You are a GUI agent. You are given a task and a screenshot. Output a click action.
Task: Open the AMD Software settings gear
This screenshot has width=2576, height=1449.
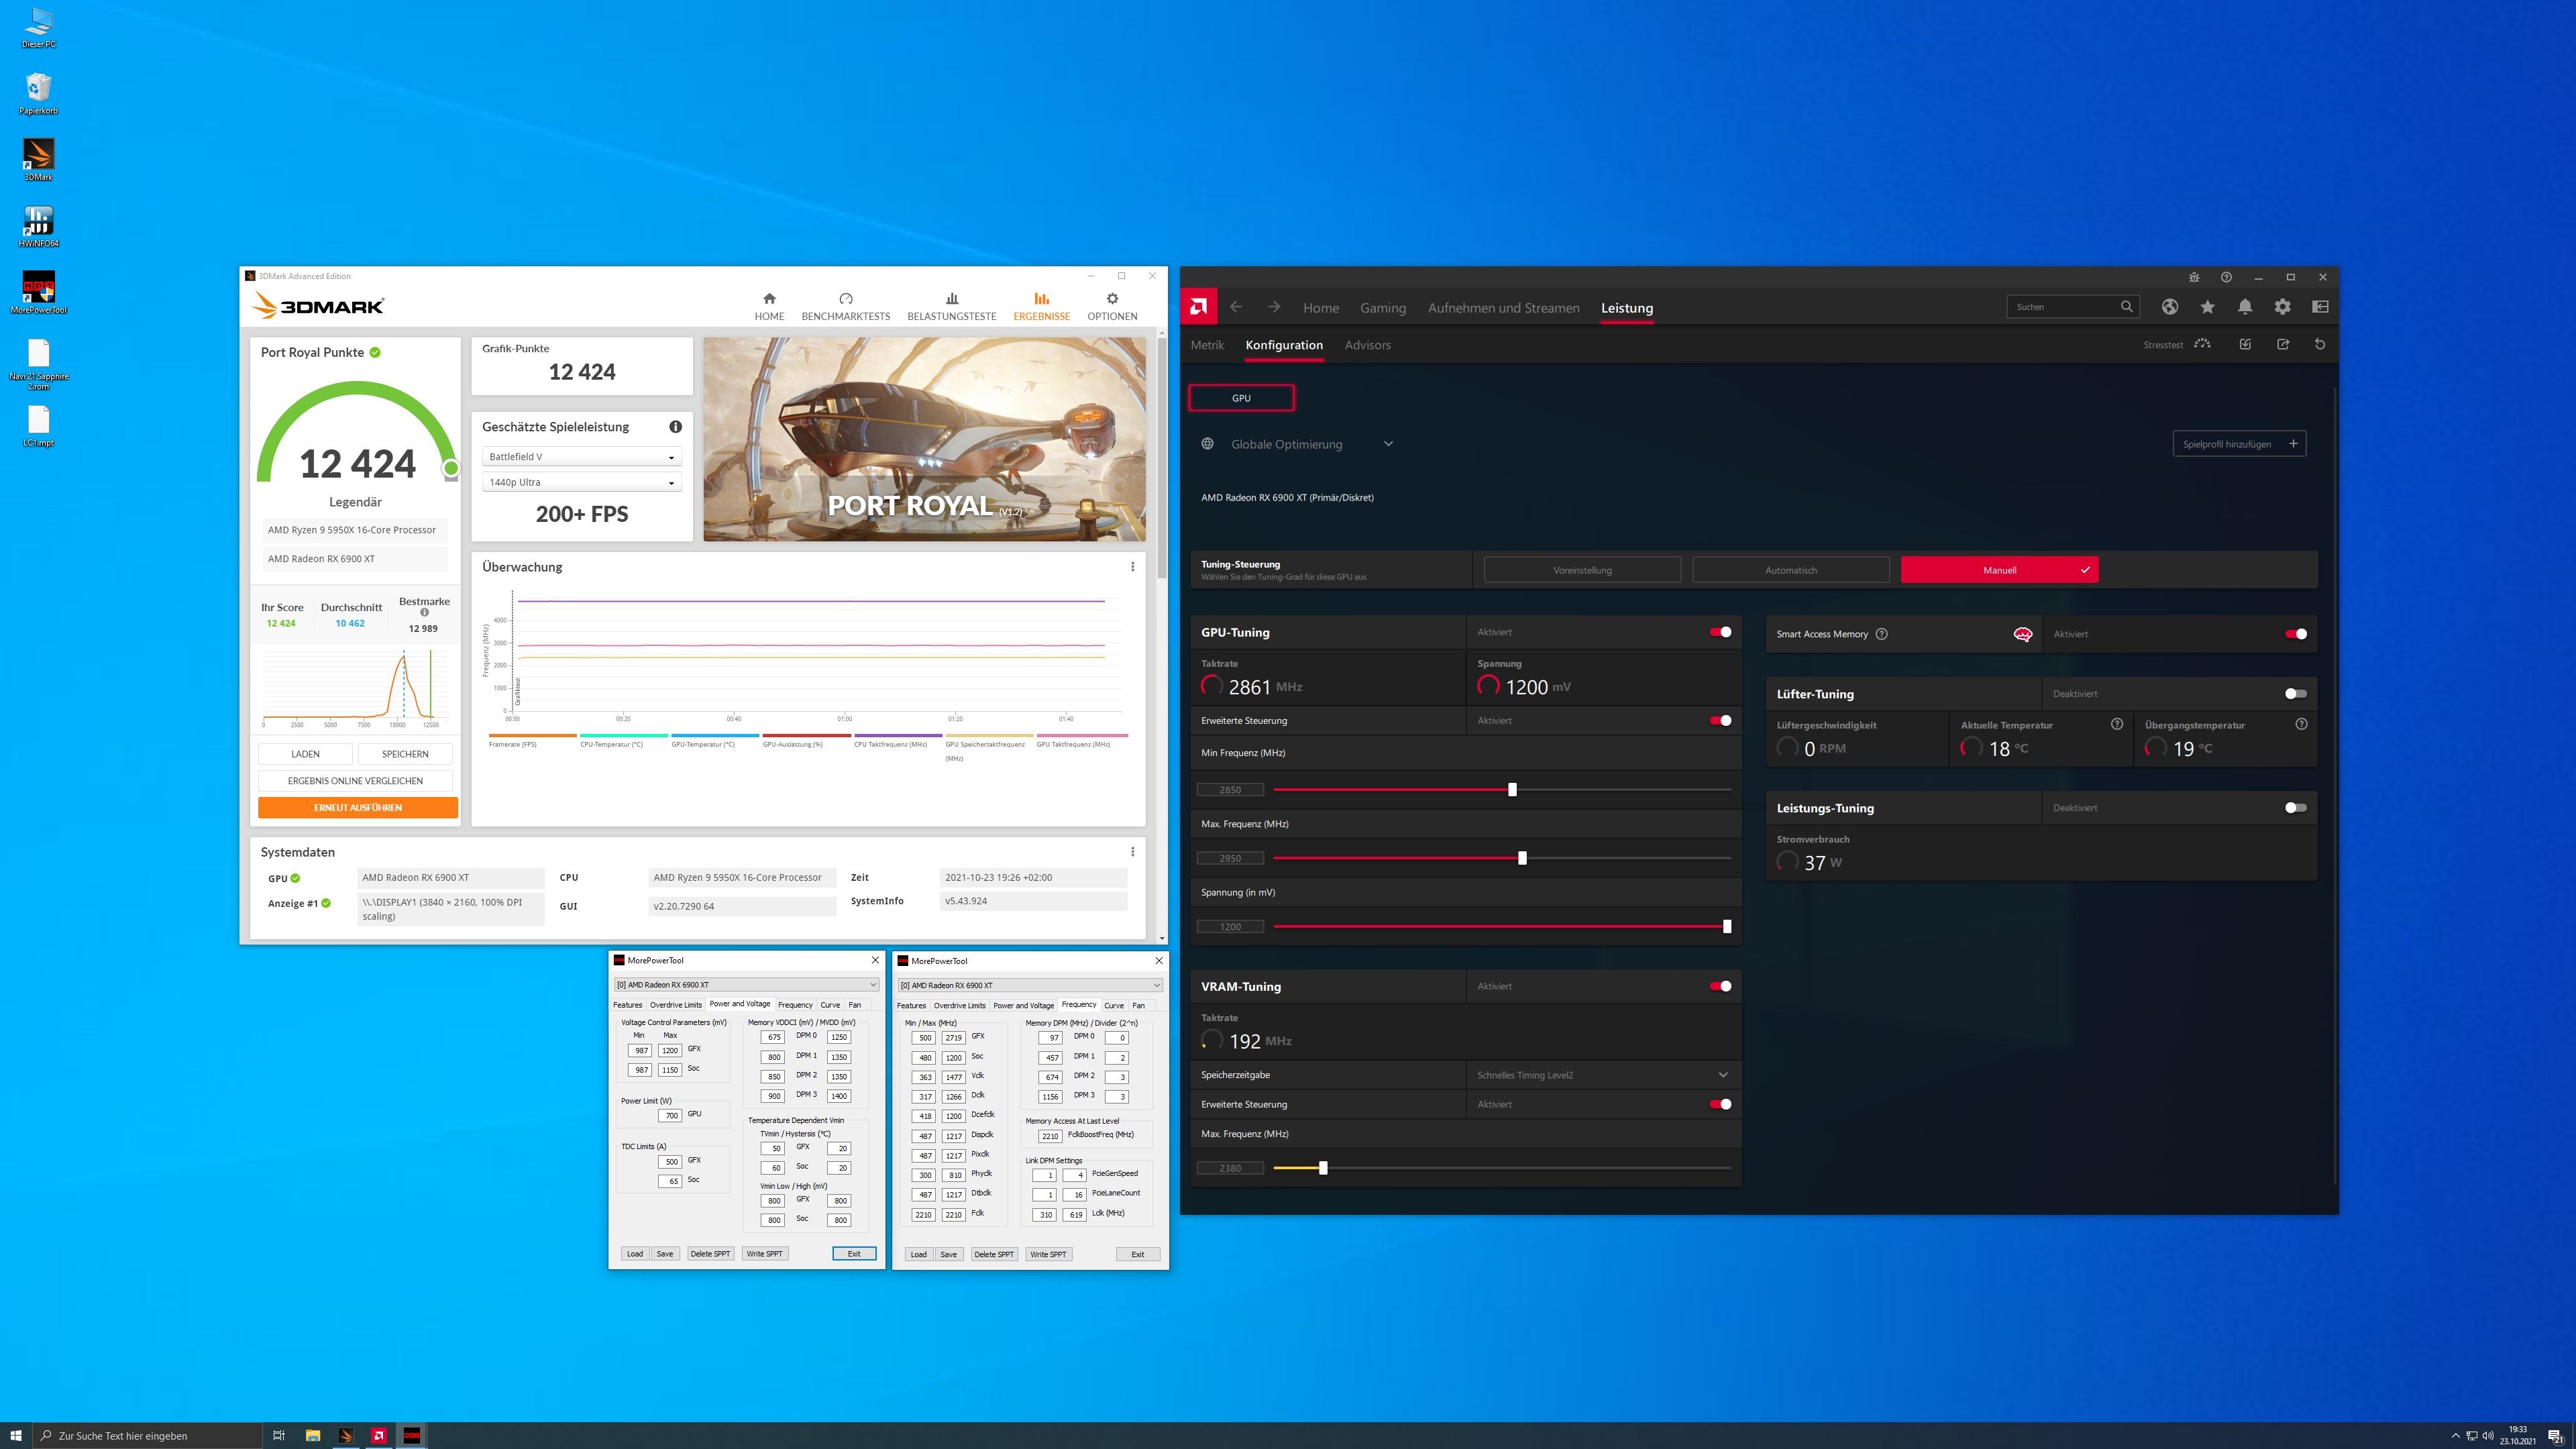coord(2282,307)
